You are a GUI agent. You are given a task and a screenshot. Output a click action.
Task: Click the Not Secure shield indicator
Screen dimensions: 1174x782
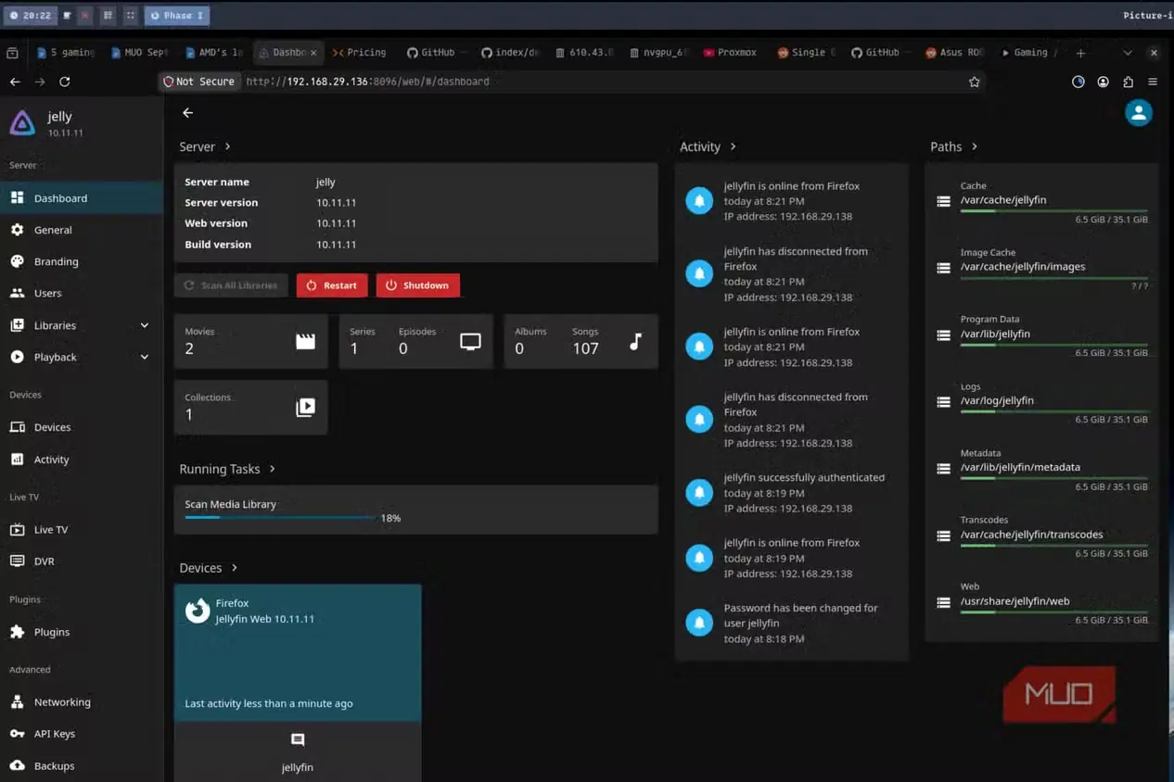click(x=199, y=82)
